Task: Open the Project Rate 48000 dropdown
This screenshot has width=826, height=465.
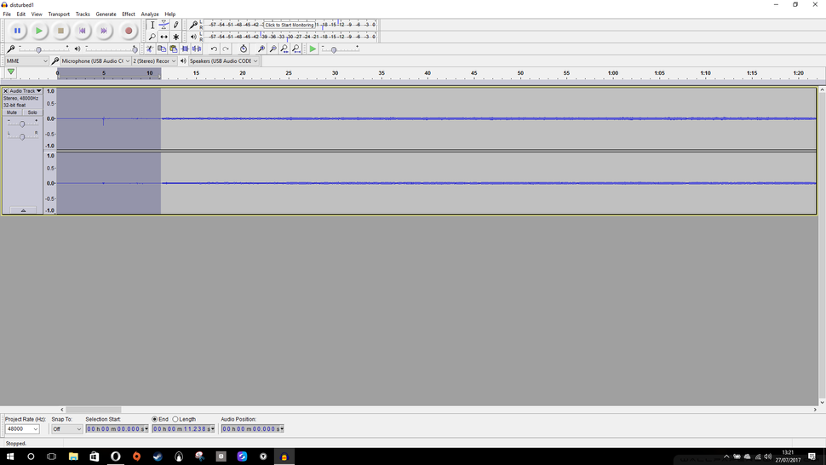Action: (22, 429)
